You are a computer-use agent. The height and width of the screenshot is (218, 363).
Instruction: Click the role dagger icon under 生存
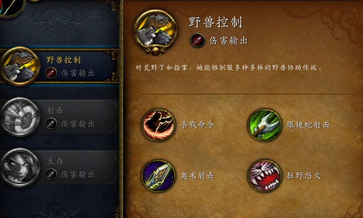[51, 174]
